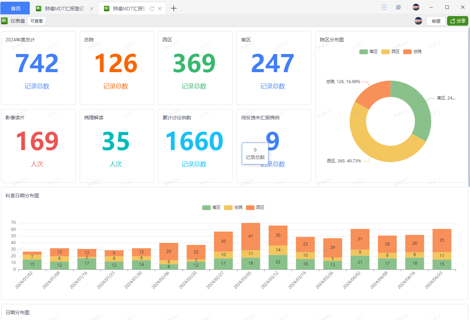Switch to the 首页 tab
This screenshot has width=470, height=320.
[15, 8]
